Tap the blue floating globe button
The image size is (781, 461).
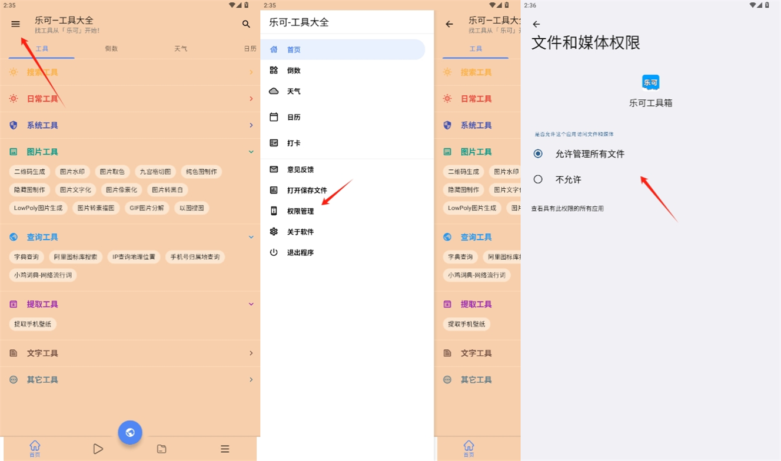(x=130, y=433)
